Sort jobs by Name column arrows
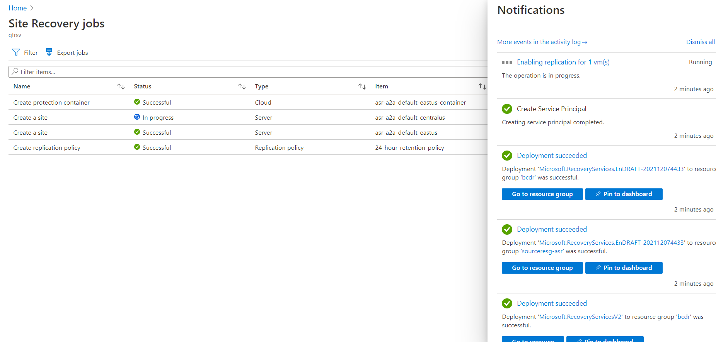 click(121, 86)
